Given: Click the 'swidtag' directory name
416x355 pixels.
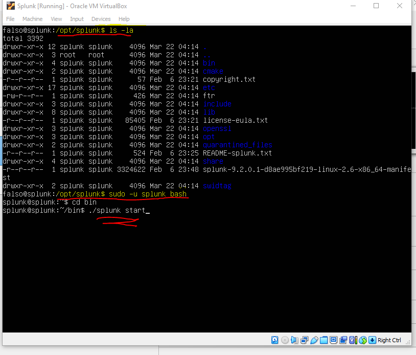Looking at the screenshot, I should tap(217, 186).
